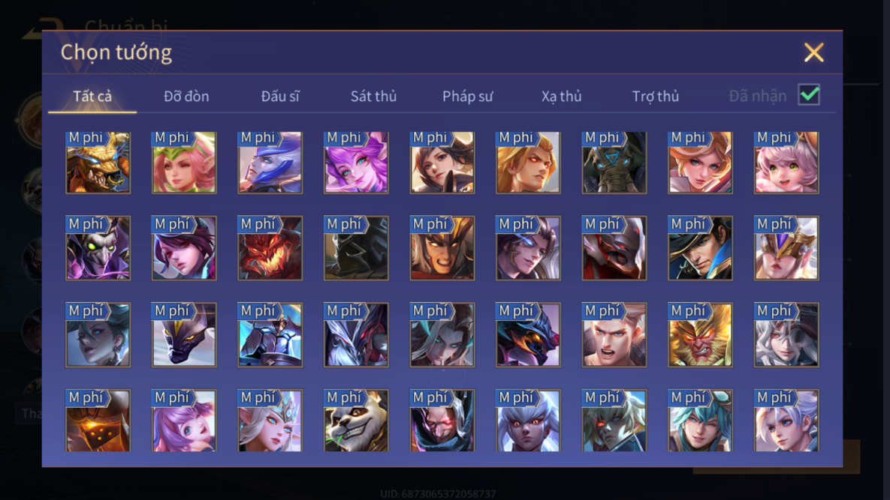This screenshot has height=500, width=890.
Task: Toggle the Đã nhận checkbox
Action: [809, 94]
